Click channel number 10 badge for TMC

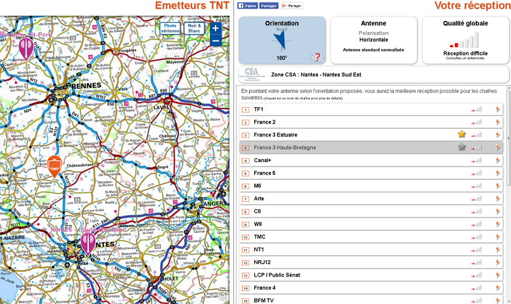[246, 237]
